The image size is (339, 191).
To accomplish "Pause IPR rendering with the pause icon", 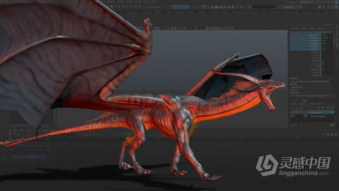I will click(x=241, y=7).
